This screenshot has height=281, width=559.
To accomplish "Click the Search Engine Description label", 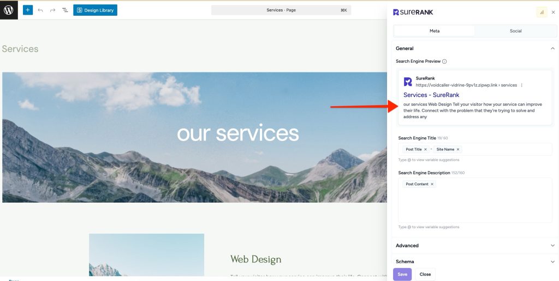I will coord(424,173).
